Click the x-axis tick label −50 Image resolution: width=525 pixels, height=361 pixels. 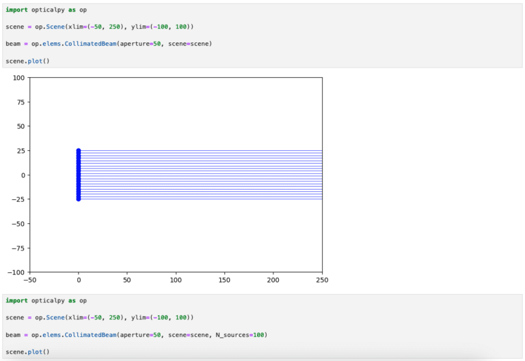29,280
